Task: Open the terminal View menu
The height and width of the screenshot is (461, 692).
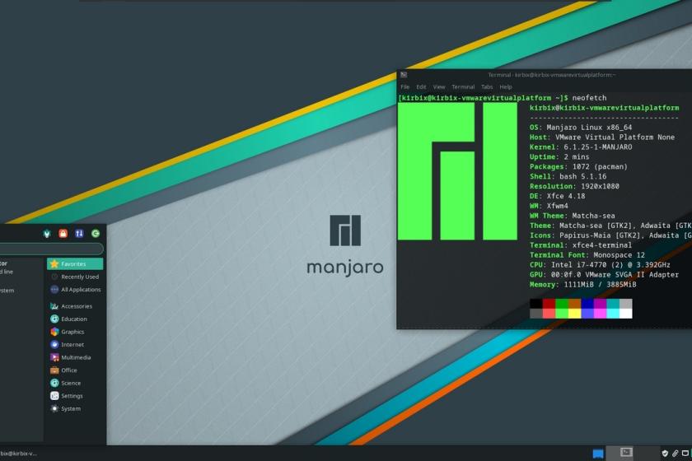Action: point(439,87)
